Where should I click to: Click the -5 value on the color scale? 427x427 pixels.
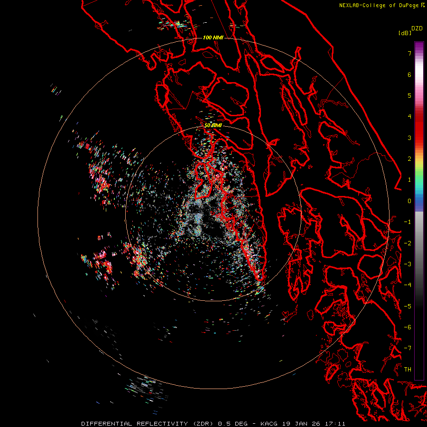coord(408,306)
